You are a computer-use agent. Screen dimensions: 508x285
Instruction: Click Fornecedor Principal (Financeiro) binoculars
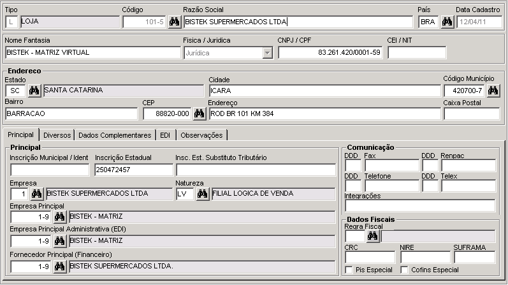tap(60, 267)
